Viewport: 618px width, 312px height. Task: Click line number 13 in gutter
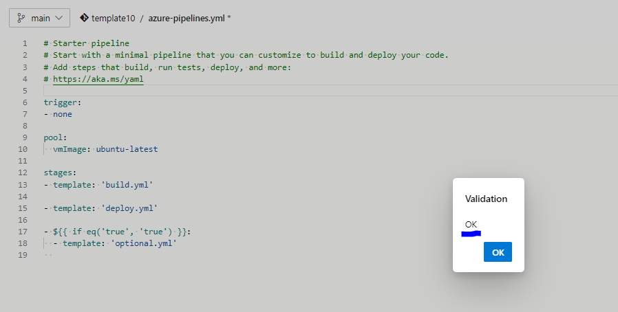23,185
